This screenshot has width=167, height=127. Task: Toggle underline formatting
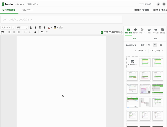coord(40,28)
